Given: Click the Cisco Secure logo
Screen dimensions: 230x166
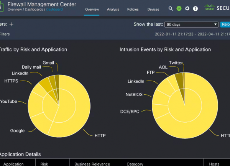Looking at the screenshot, I should click(x=217, y=7).
